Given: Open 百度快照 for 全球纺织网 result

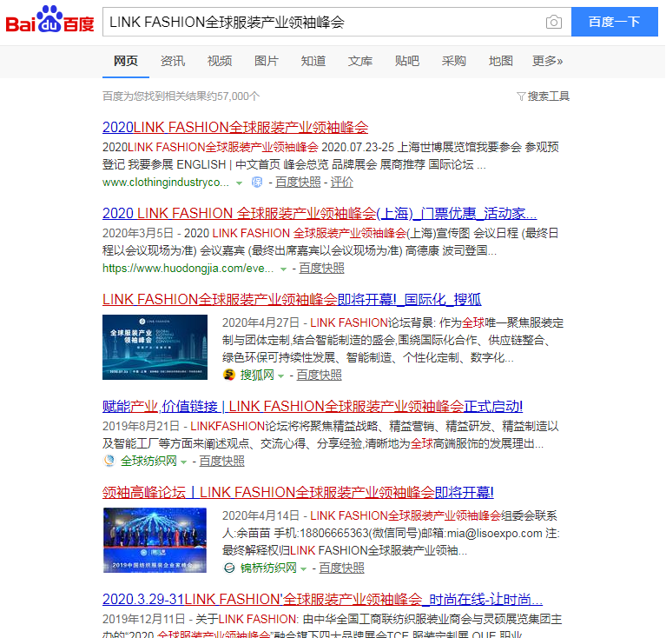Looking at the screenshot, I should click(221, 461).
